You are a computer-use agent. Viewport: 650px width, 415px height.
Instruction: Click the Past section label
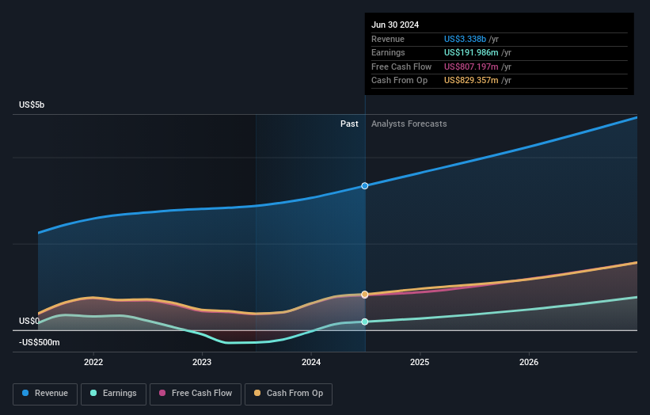(349, 124)
